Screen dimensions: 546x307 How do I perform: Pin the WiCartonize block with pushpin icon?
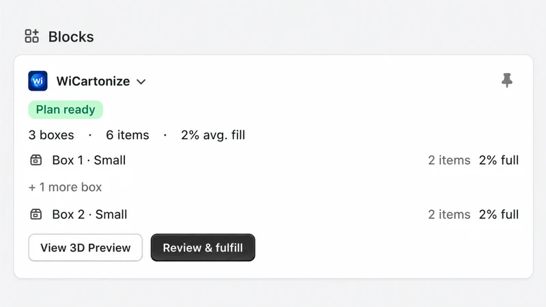506,81
